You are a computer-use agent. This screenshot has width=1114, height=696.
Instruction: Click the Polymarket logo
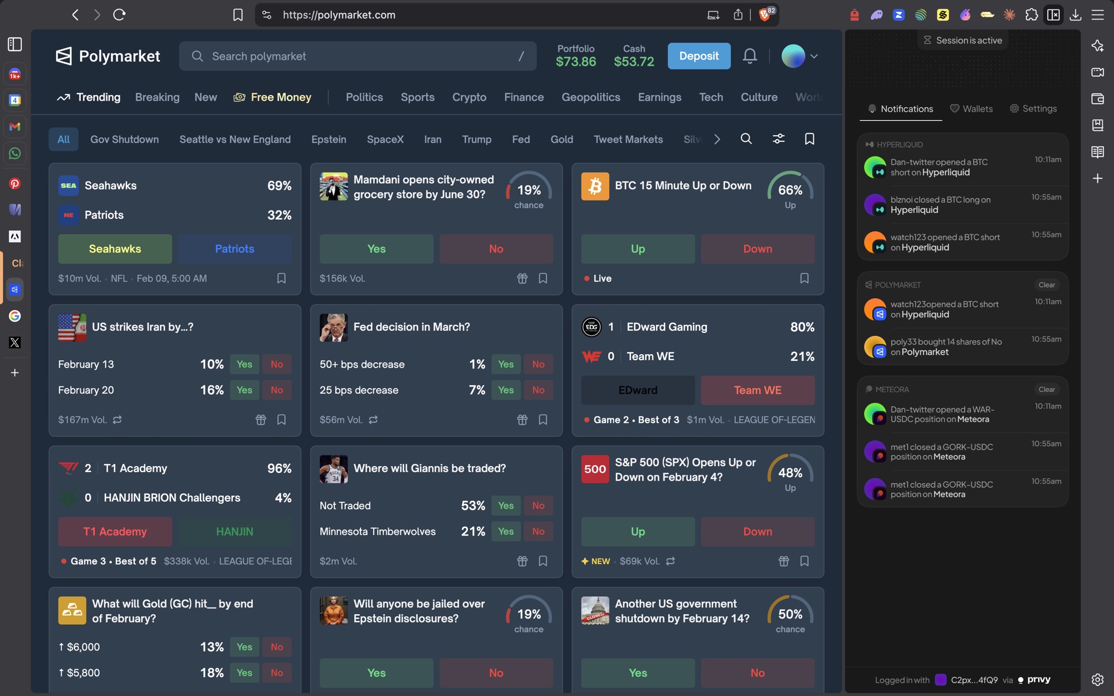pos(108,56)
